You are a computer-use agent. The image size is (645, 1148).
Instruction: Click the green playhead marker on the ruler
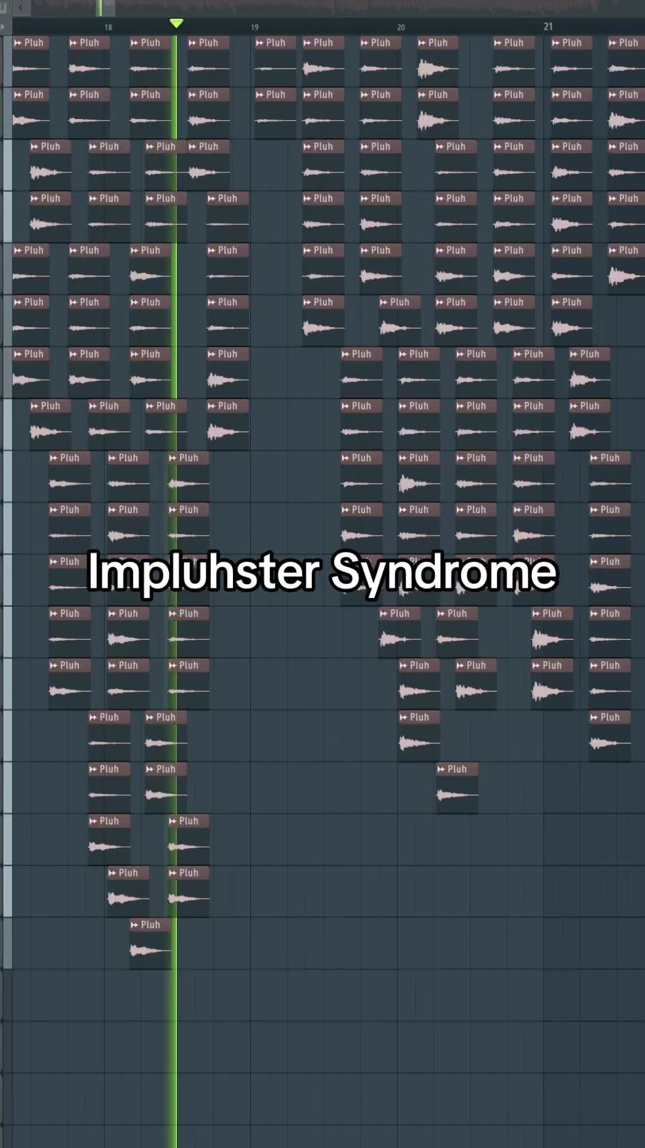click(x=176, y=23)
